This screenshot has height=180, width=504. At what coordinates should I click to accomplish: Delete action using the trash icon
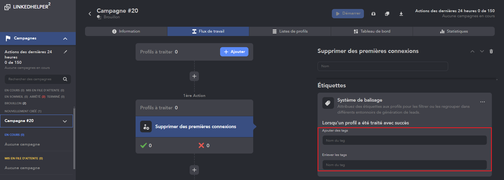tap(491, 51)
